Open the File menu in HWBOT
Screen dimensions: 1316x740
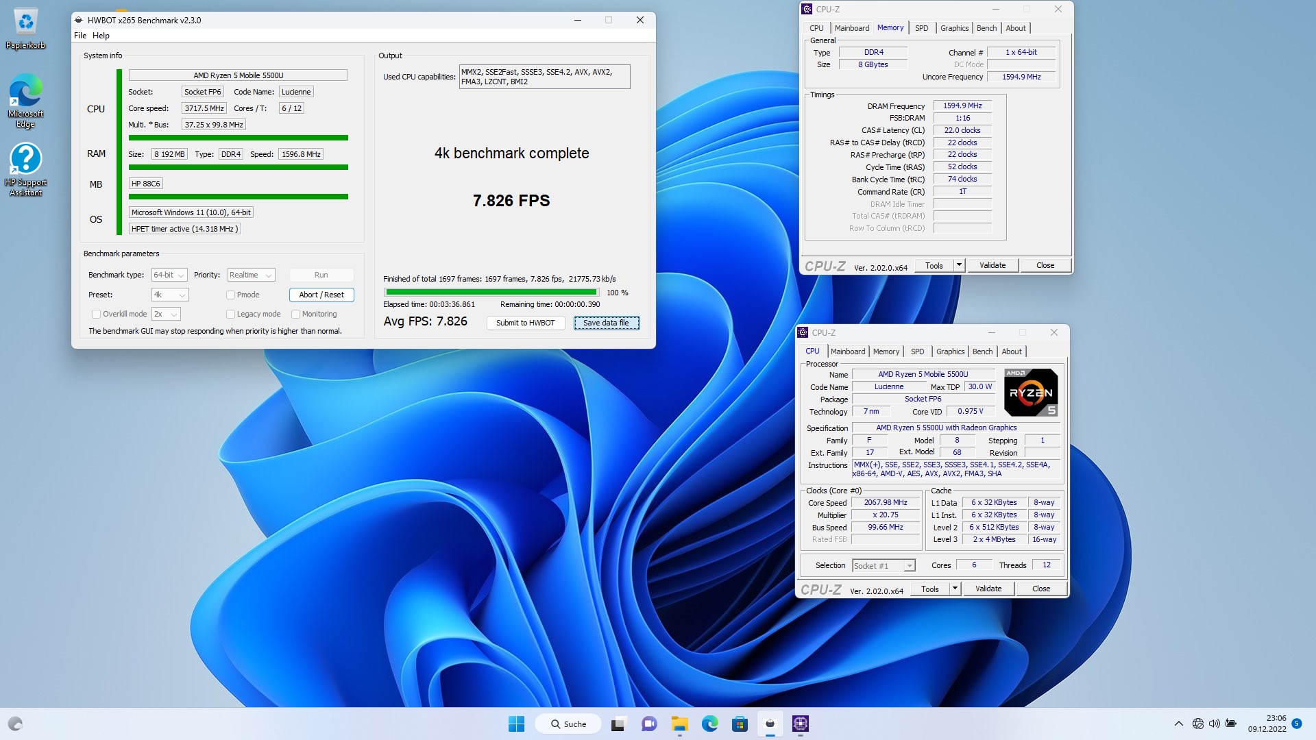tap(80, 36)
